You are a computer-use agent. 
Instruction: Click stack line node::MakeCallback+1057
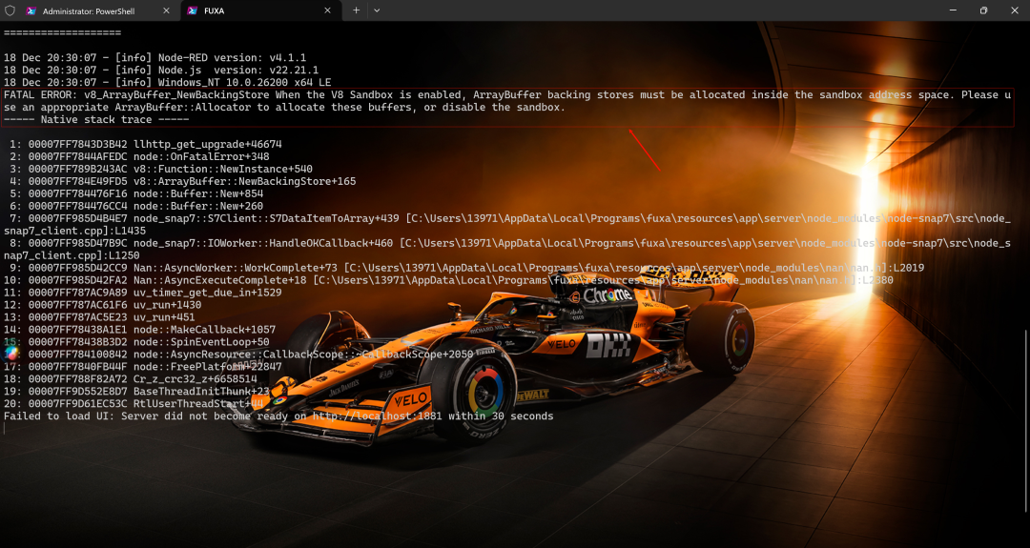(139, 330)
